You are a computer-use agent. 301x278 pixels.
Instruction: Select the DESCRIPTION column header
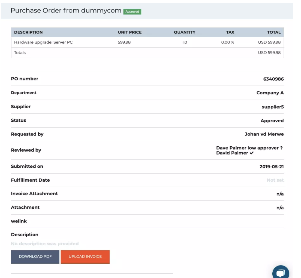[x=28, y=32]
